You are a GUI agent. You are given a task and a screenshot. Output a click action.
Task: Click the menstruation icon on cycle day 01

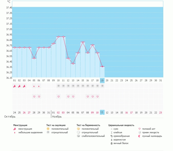(15, 86)
